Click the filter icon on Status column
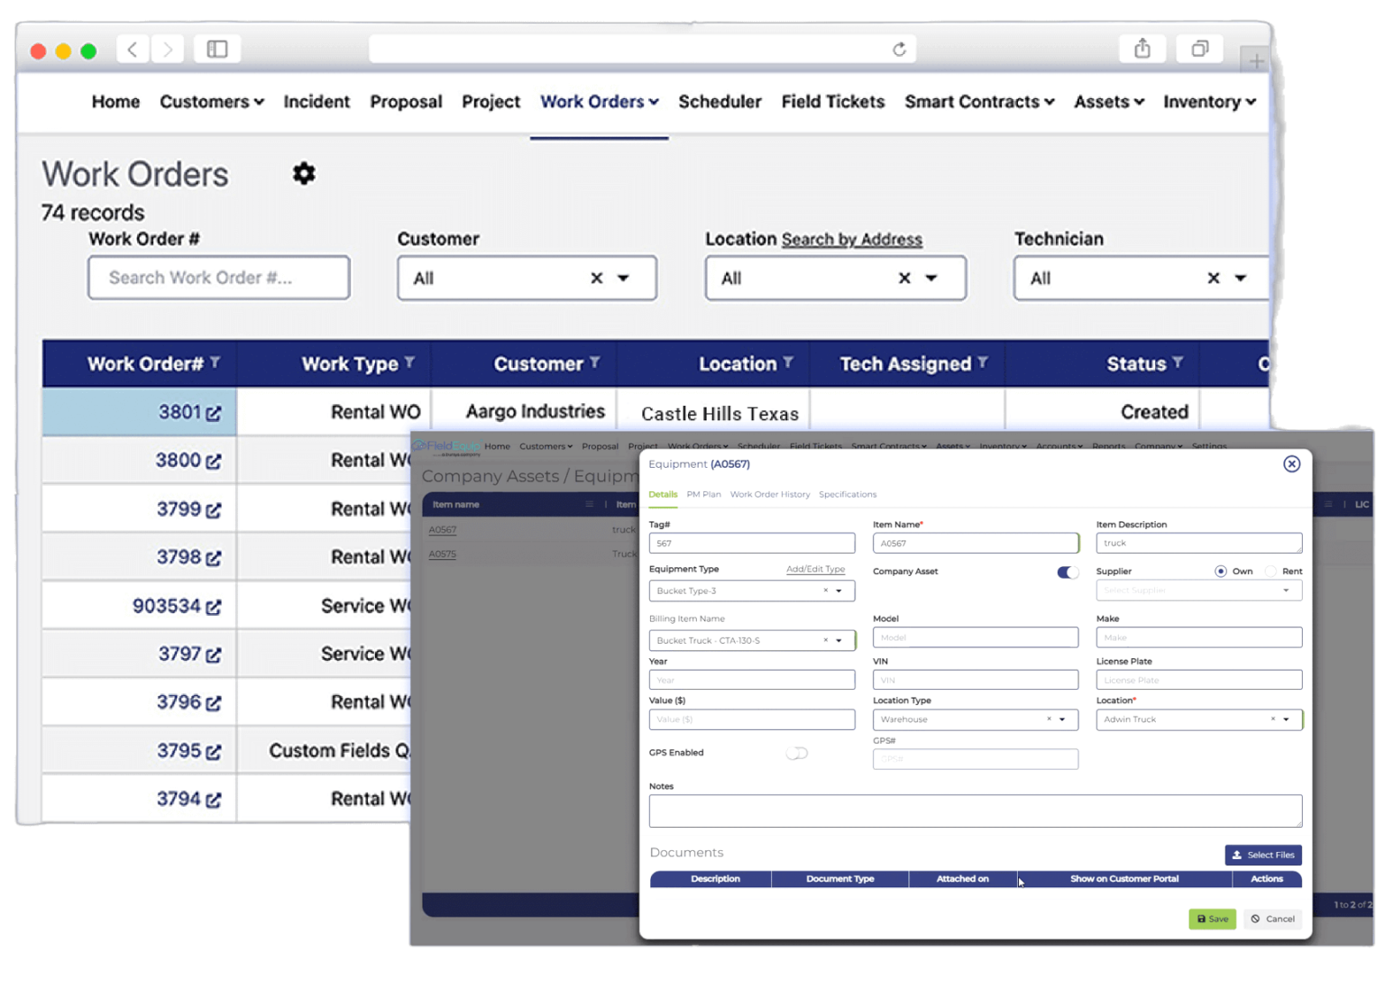The height and width of the screenshot is (989, 1385). (1179, 363)
